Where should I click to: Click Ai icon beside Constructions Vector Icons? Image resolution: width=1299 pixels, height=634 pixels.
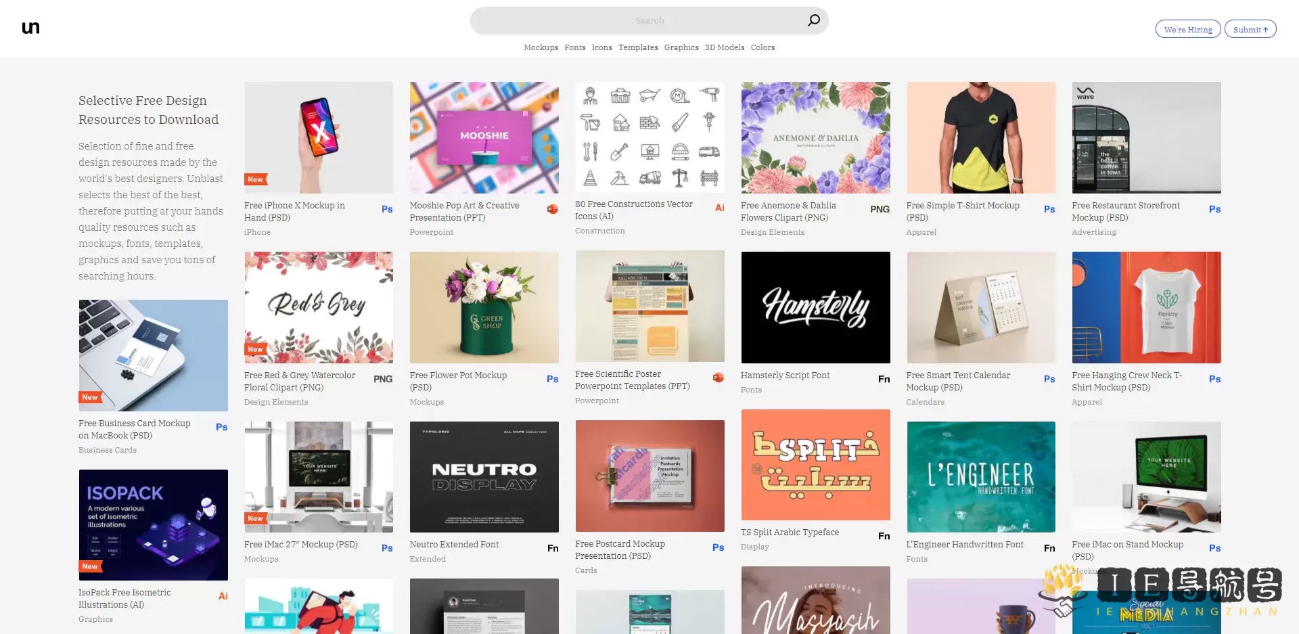[719, 208]
